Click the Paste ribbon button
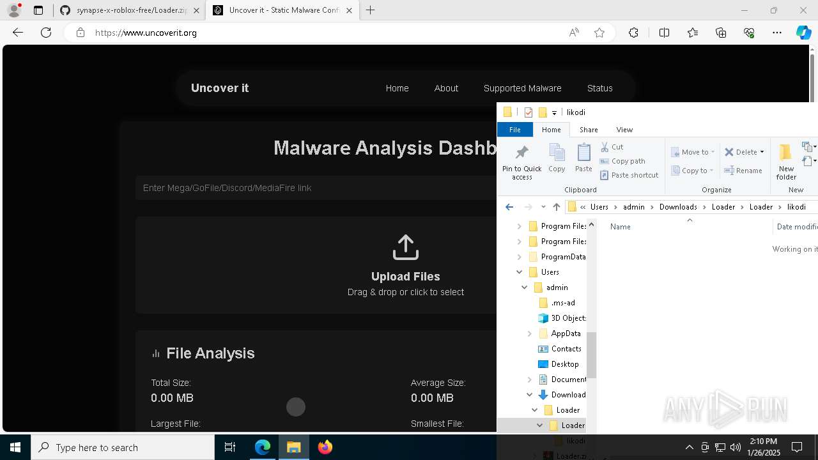This screenshot has height=460, width=818. tap(583, 158)
